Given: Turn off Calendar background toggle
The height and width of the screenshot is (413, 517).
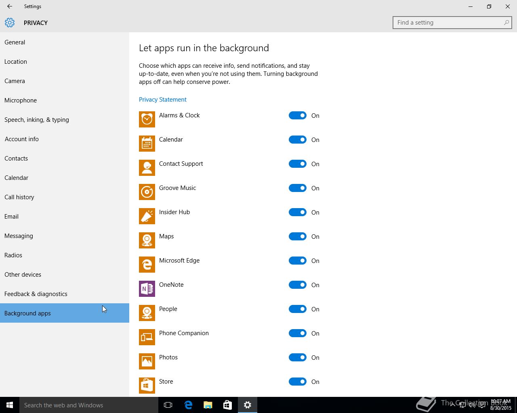Looking at the screenshot, I should pyautogui.click(x=298, y=140).
